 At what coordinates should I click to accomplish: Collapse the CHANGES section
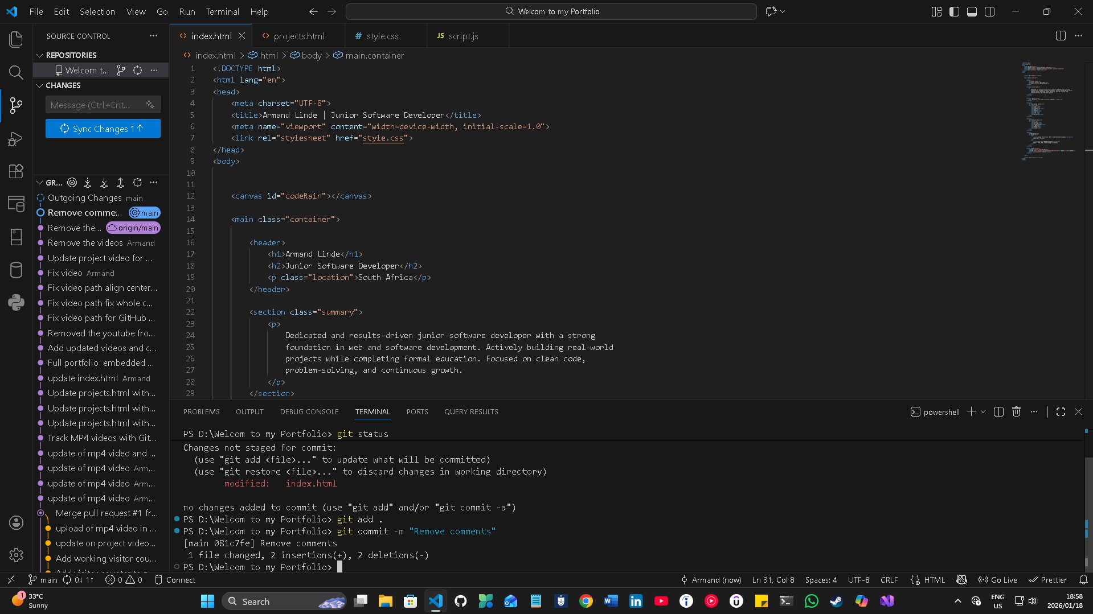coord(39,85)
